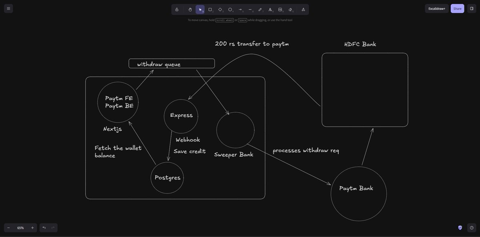Select the Text tool

[270, 9]
